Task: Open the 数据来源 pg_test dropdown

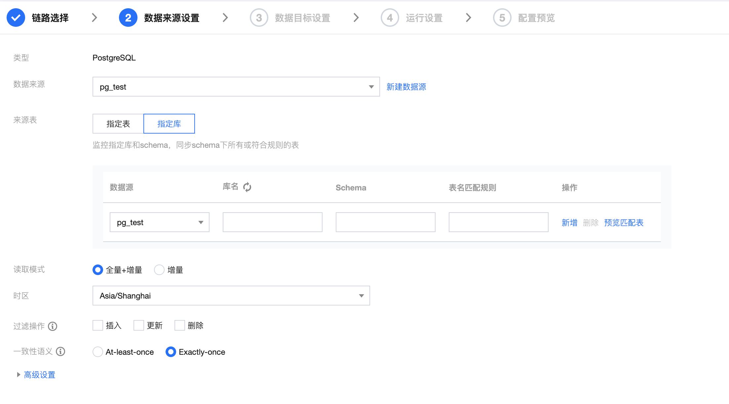Action: (x=236, y=87)
